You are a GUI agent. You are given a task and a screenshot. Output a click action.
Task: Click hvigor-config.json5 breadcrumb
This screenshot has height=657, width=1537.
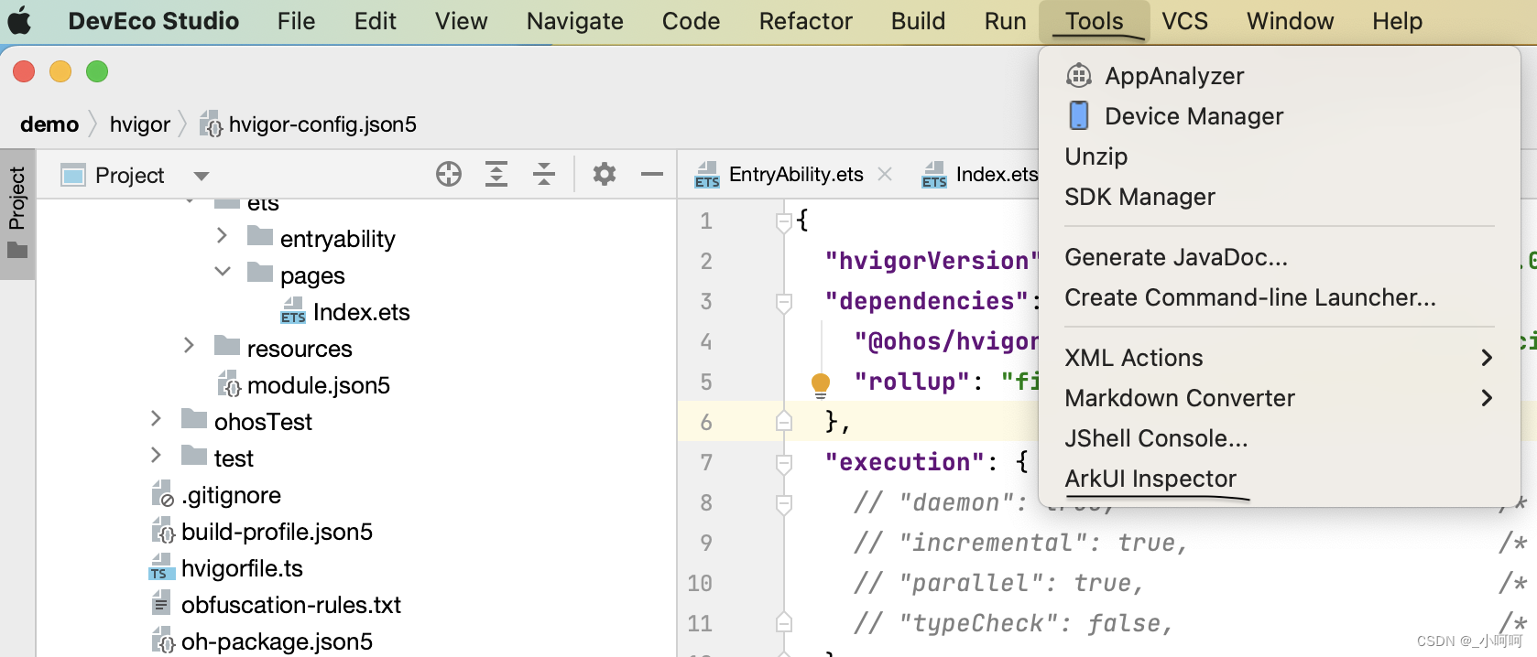click(309, 124)
